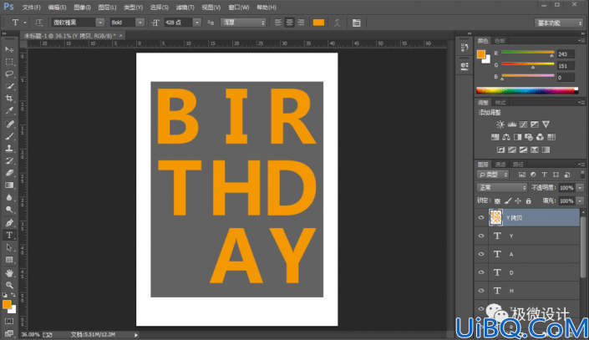The width and height of the screenshot is (589, 340).
Task: Select the Rectangle shape tool
Action: click(x=9, y=260)
